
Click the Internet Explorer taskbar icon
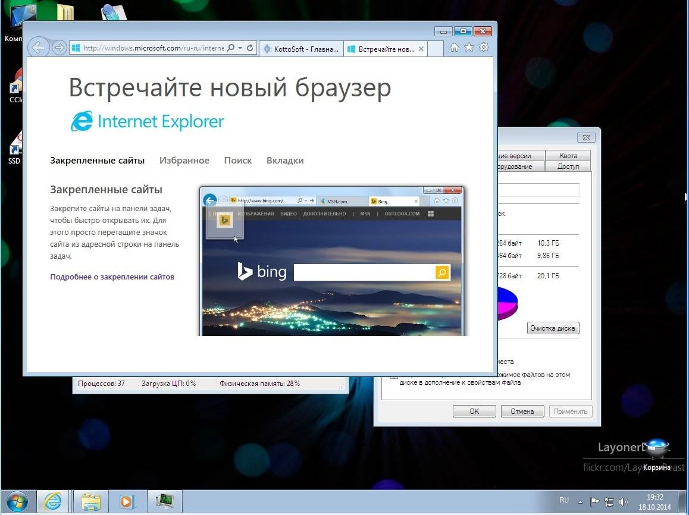click(53, 501)
